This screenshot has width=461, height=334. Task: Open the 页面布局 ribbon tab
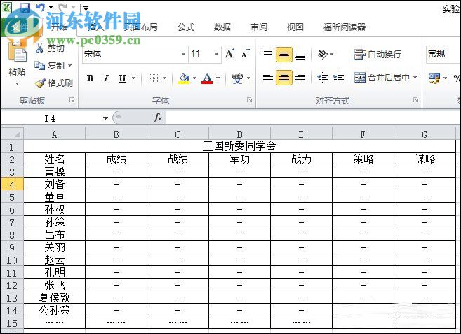coord(140,27)
